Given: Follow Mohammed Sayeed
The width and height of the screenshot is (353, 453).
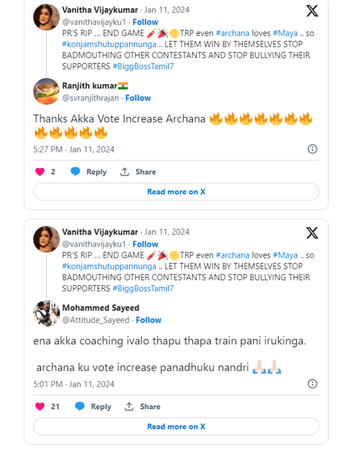Looking at the screenshot, I should click(x=148, y=320).
